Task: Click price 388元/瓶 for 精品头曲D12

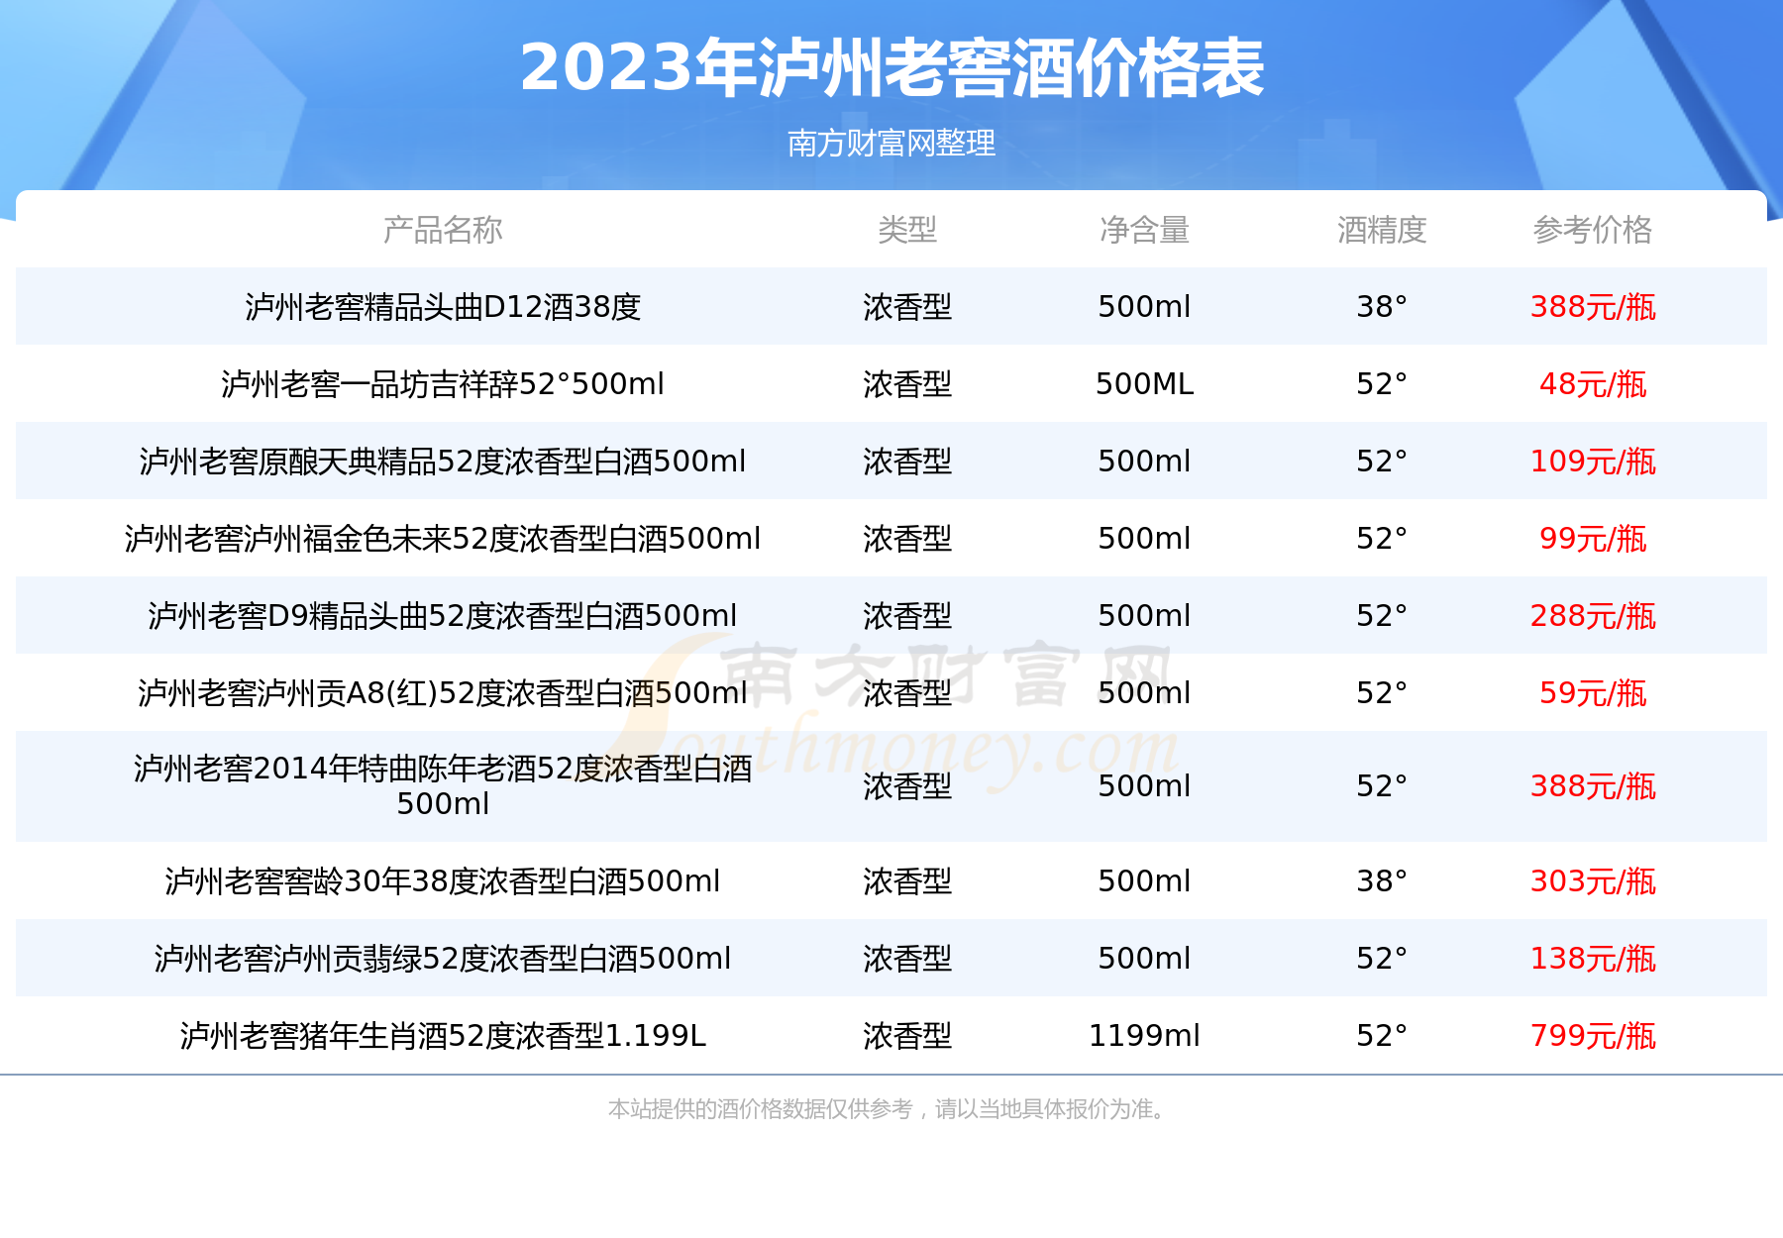Action: pos(1593,307)
